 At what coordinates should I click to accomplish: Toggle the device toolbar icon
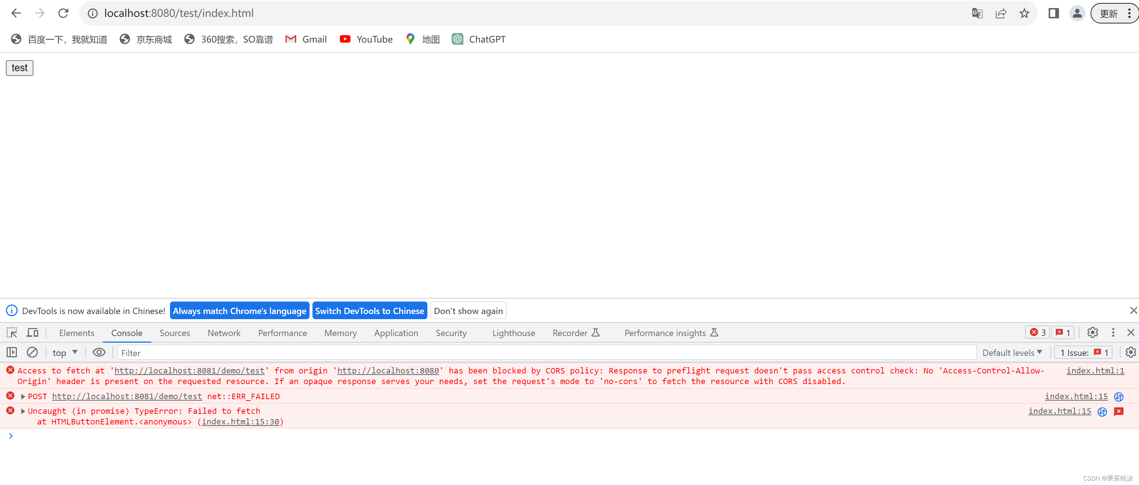tap(33, 333)
